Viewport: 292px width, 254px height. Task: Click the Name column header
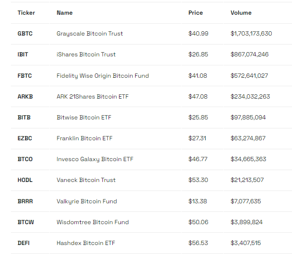pyautogui.click(x=64, y=13)
